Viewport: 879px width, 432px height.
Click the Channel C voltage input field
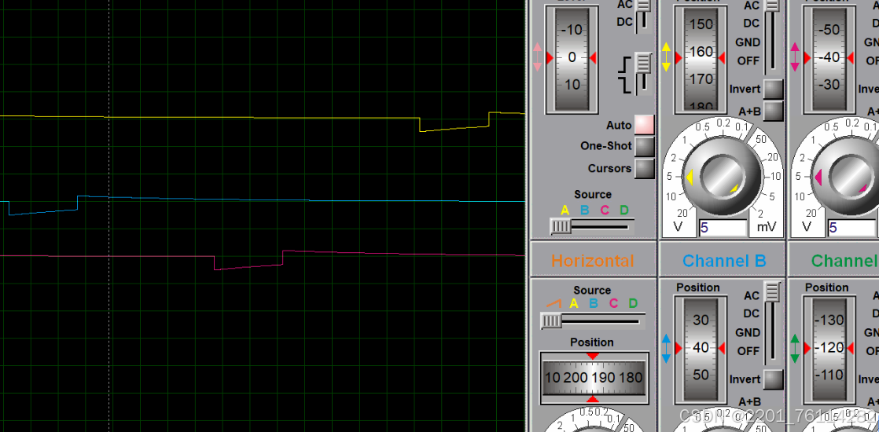pyautogui.click(x=852, y=228)
